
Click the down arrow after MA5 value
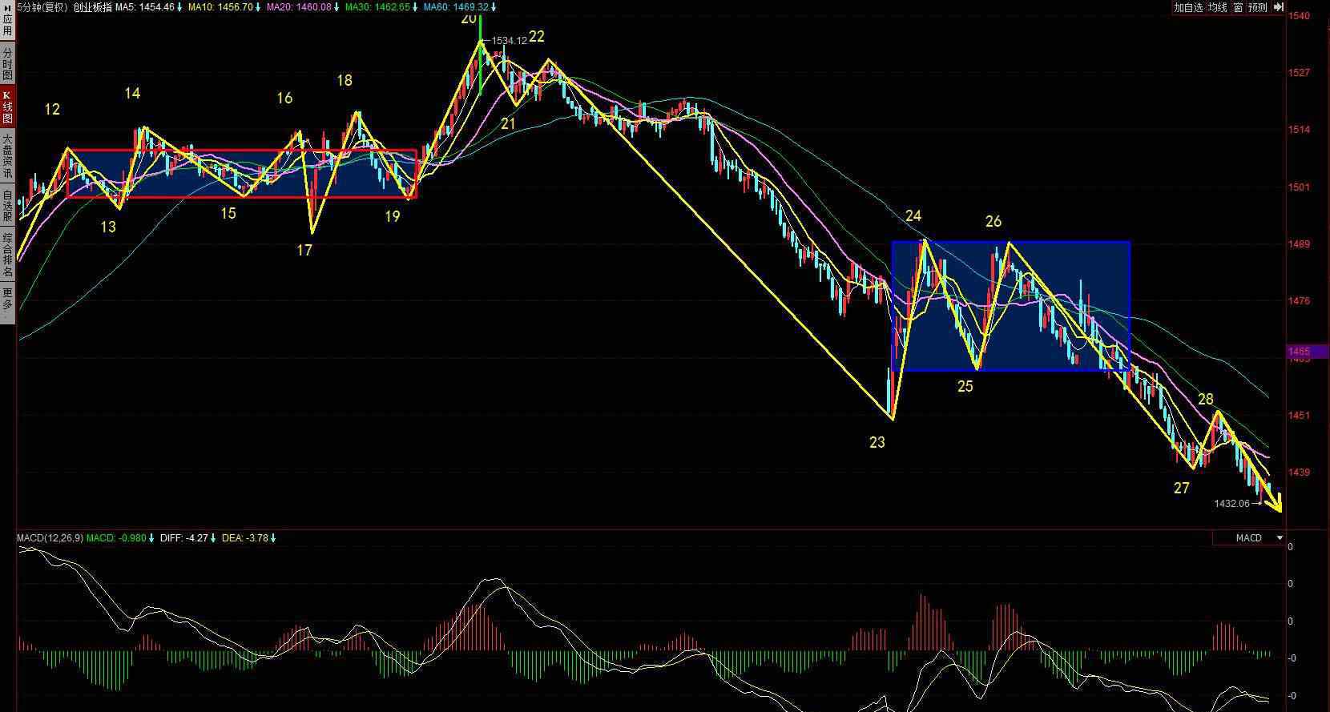[x=179, y=7]
